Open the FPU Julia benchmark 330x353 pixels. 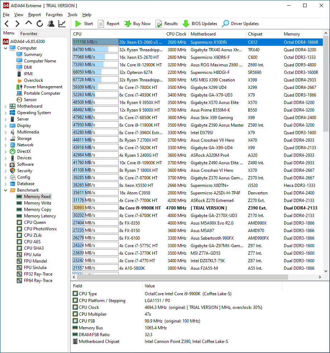[x=32, y=255]
